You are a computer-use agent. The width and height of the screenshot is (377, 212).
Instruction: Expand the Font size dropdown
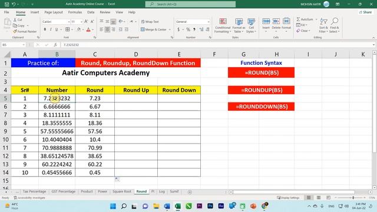click(x=81, y=22)
